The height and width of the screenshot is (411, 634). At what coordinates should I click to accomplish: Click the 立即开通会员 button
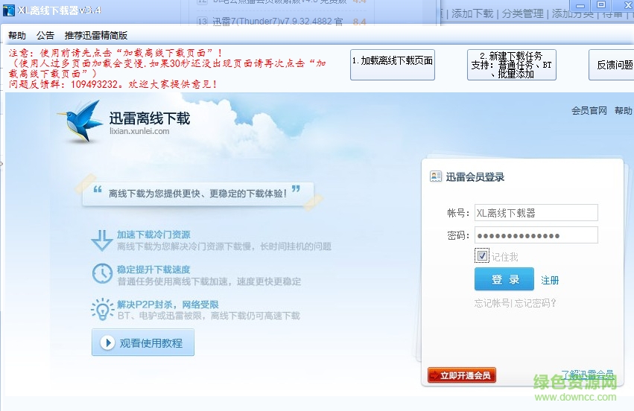pos(462,375)
